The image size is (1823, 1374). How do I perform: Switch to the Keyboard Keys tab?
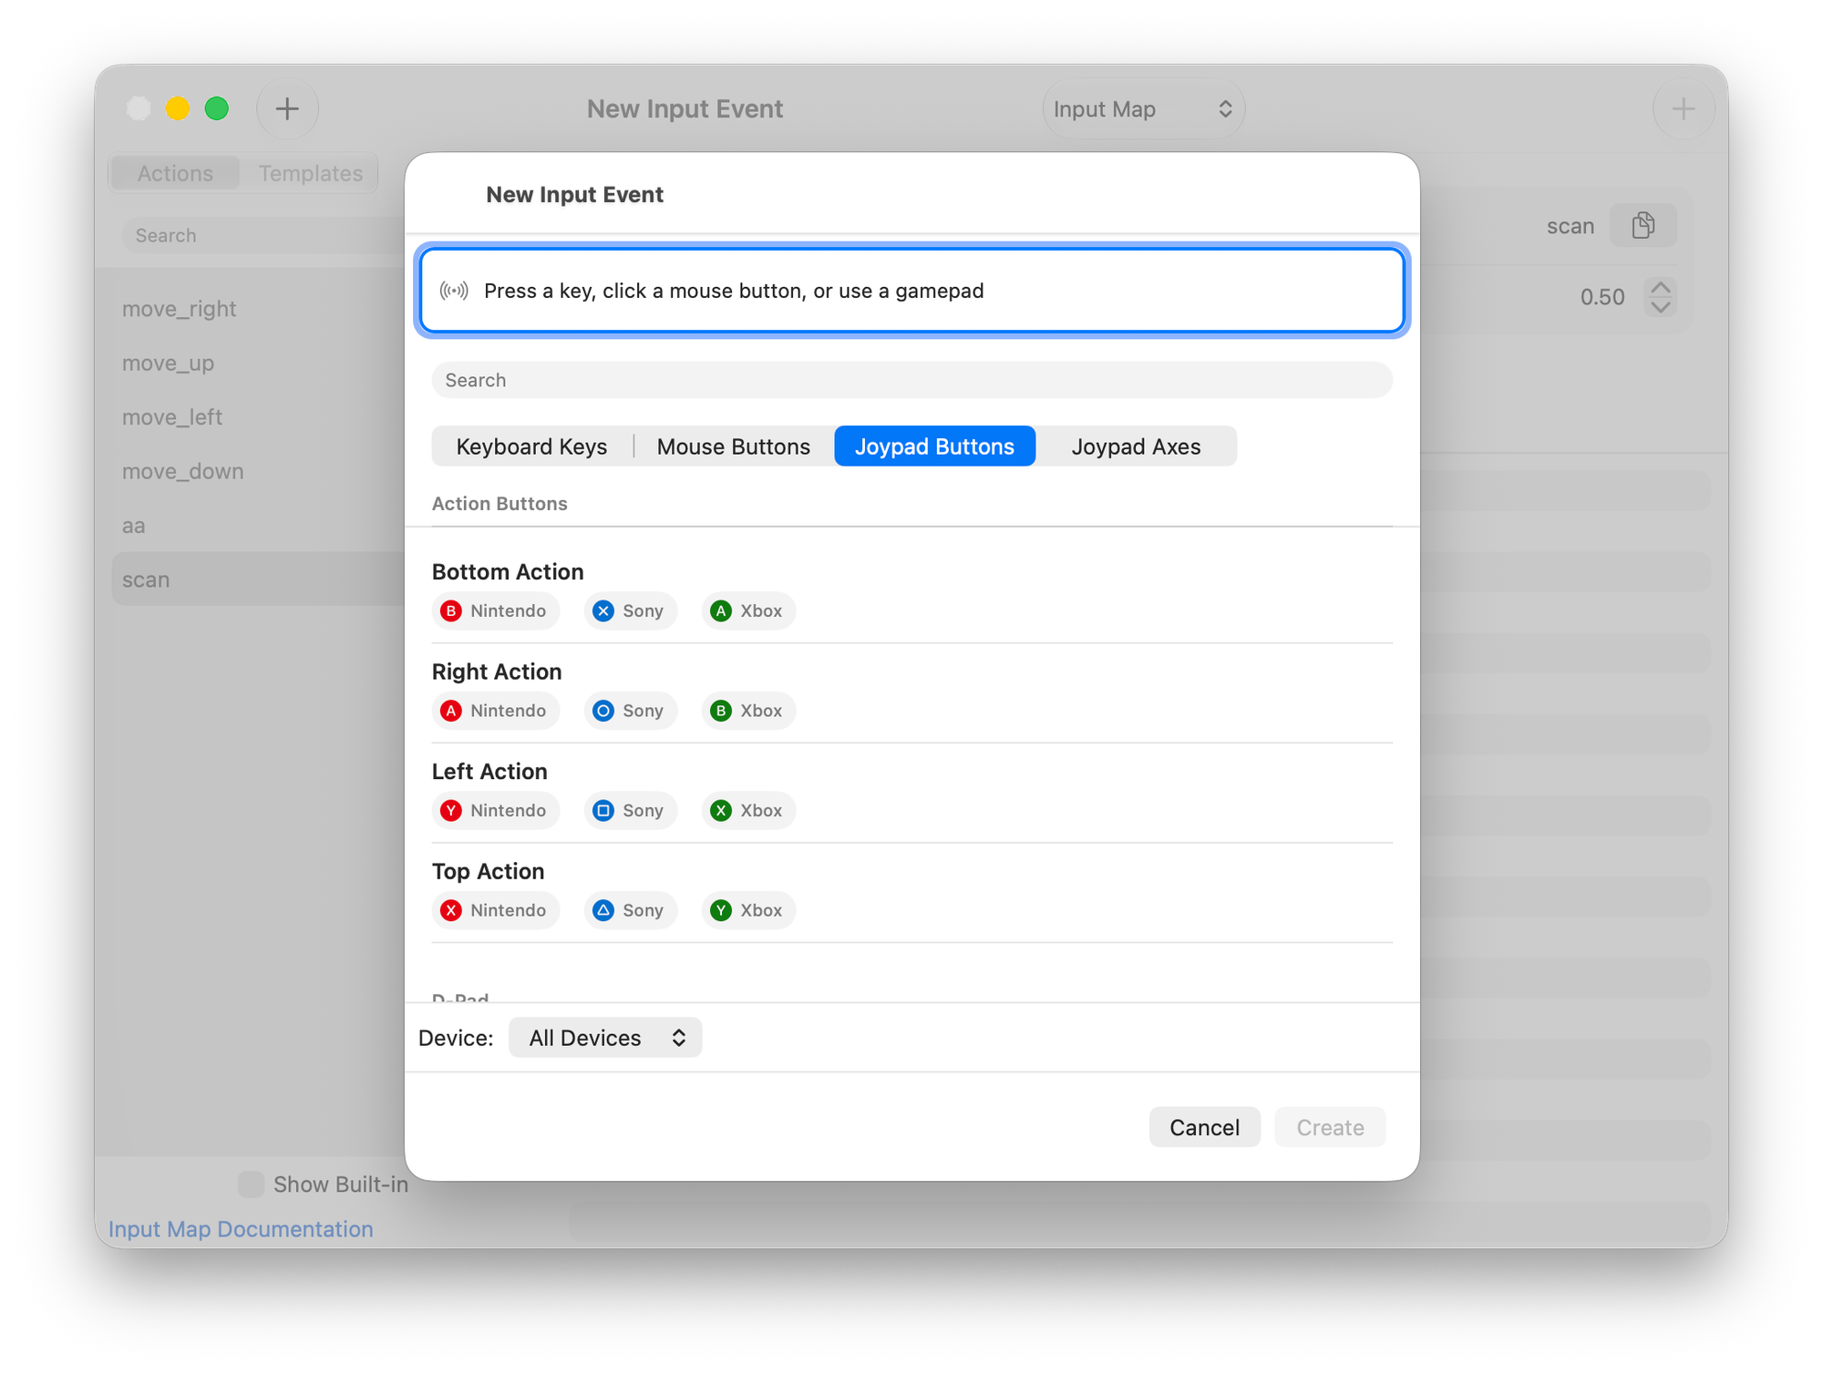coord(531,446)
